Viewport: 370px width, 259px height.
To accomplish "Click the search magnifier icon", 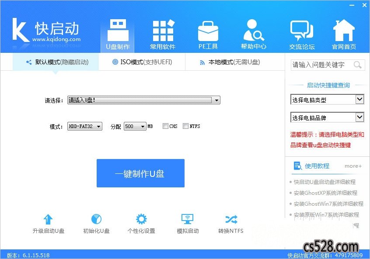I will tap(357, 65).
